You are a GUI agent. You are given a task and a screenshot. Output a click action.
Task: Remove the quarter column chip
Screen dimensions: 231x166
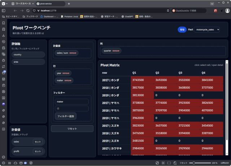coord(116,51)
